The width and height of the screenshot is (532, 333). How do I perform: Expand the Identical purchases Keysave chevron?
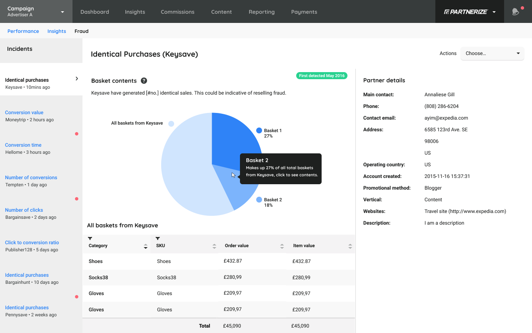tap(77, 79)
